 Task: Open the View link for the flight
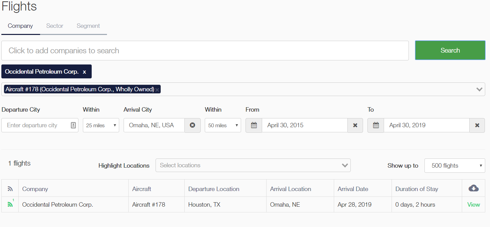pyautogui.click(x=474, y=205)
